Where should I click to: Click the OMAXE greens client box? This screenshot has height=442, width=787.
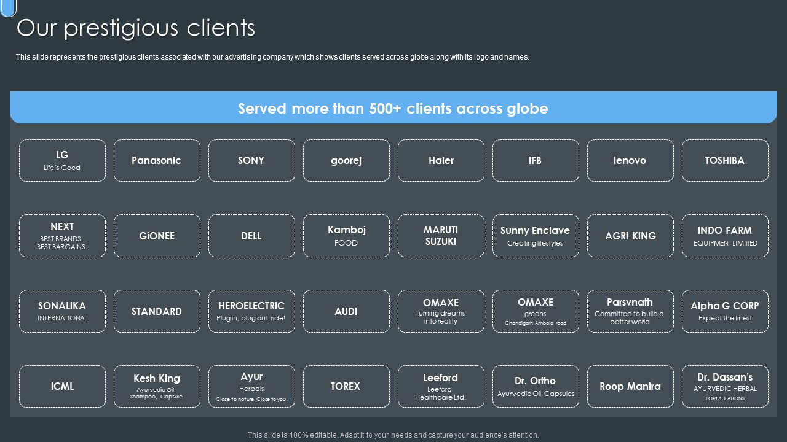point(536,311)
